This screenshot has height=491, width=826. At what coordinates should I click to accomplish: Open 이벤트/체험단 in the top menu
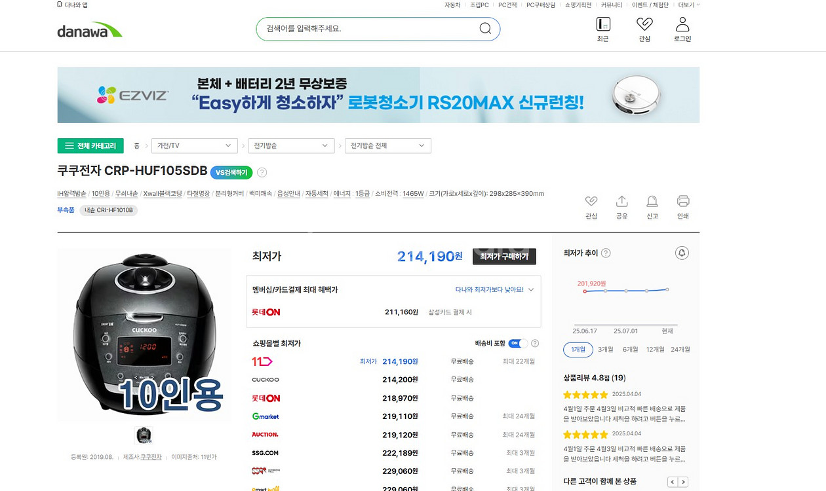(650, 5)
